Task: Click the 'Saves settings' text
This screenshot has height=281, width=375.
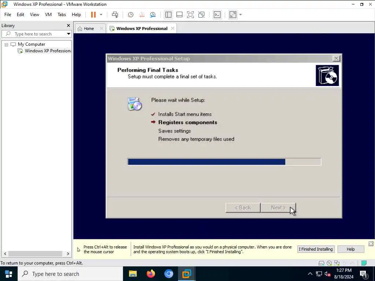Action: click(x=175, y=131)
